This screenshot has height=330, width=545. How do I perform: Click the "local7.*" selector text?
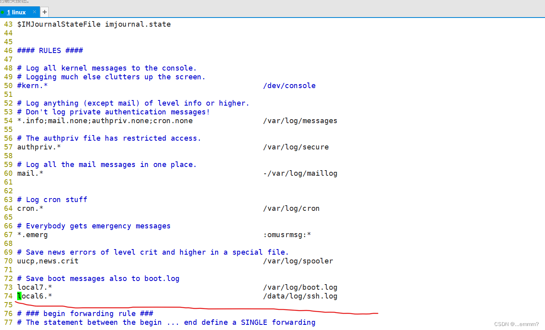click(35, 287)
